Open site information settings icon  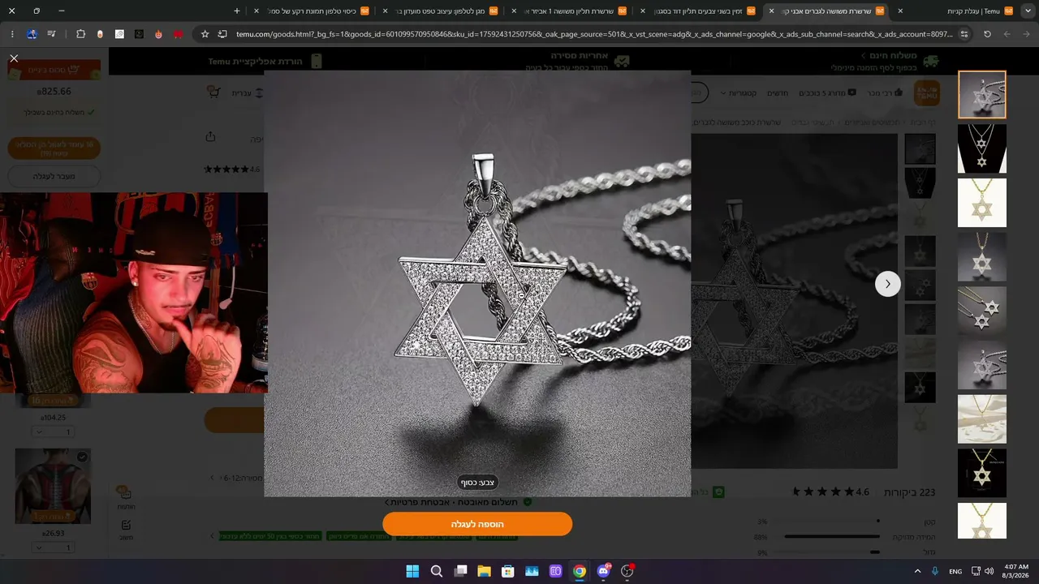[964, 34]
